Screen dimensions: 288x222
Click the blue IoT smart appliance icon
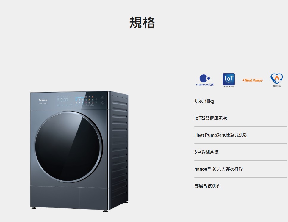(x=229, y=80)
